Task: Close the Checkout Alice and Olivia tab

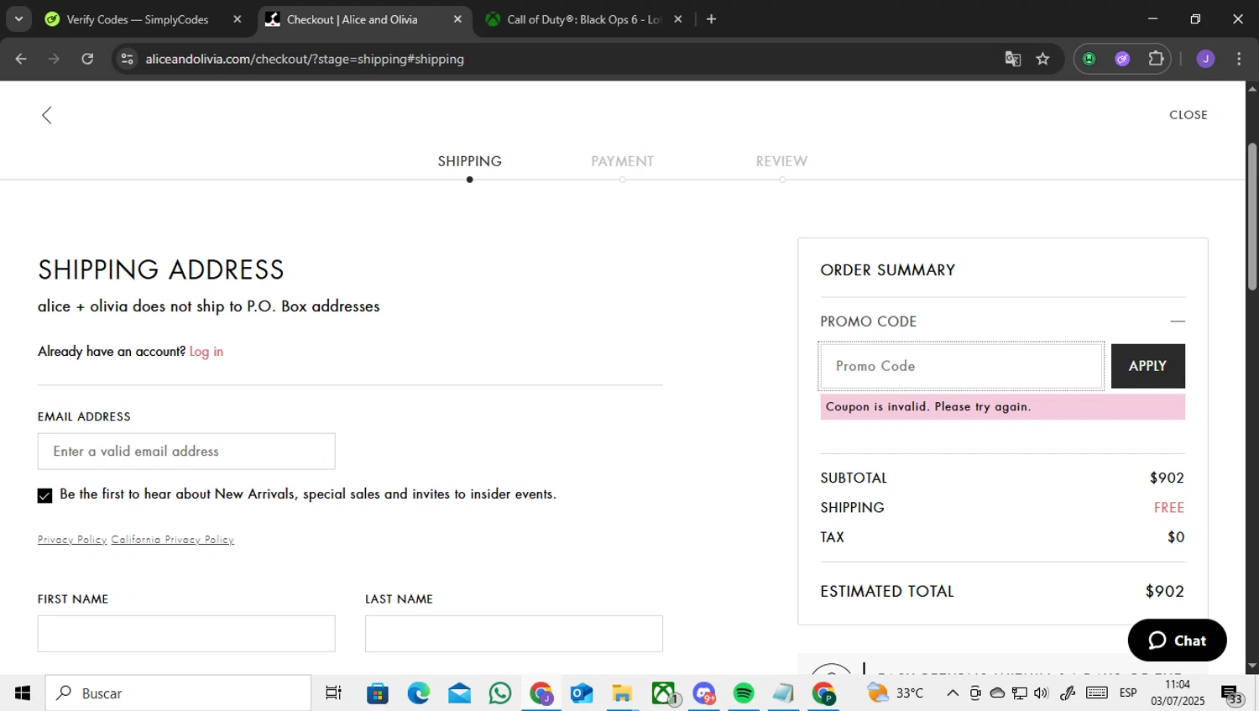Action: (457, 19)
